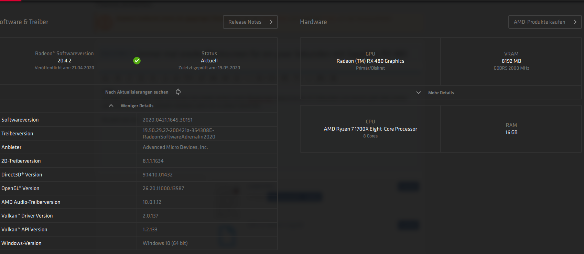The height and width of the screenshot is (254, 584).
Task: Click the GDDR5 2000 MHz text
Action: [511, 68]
